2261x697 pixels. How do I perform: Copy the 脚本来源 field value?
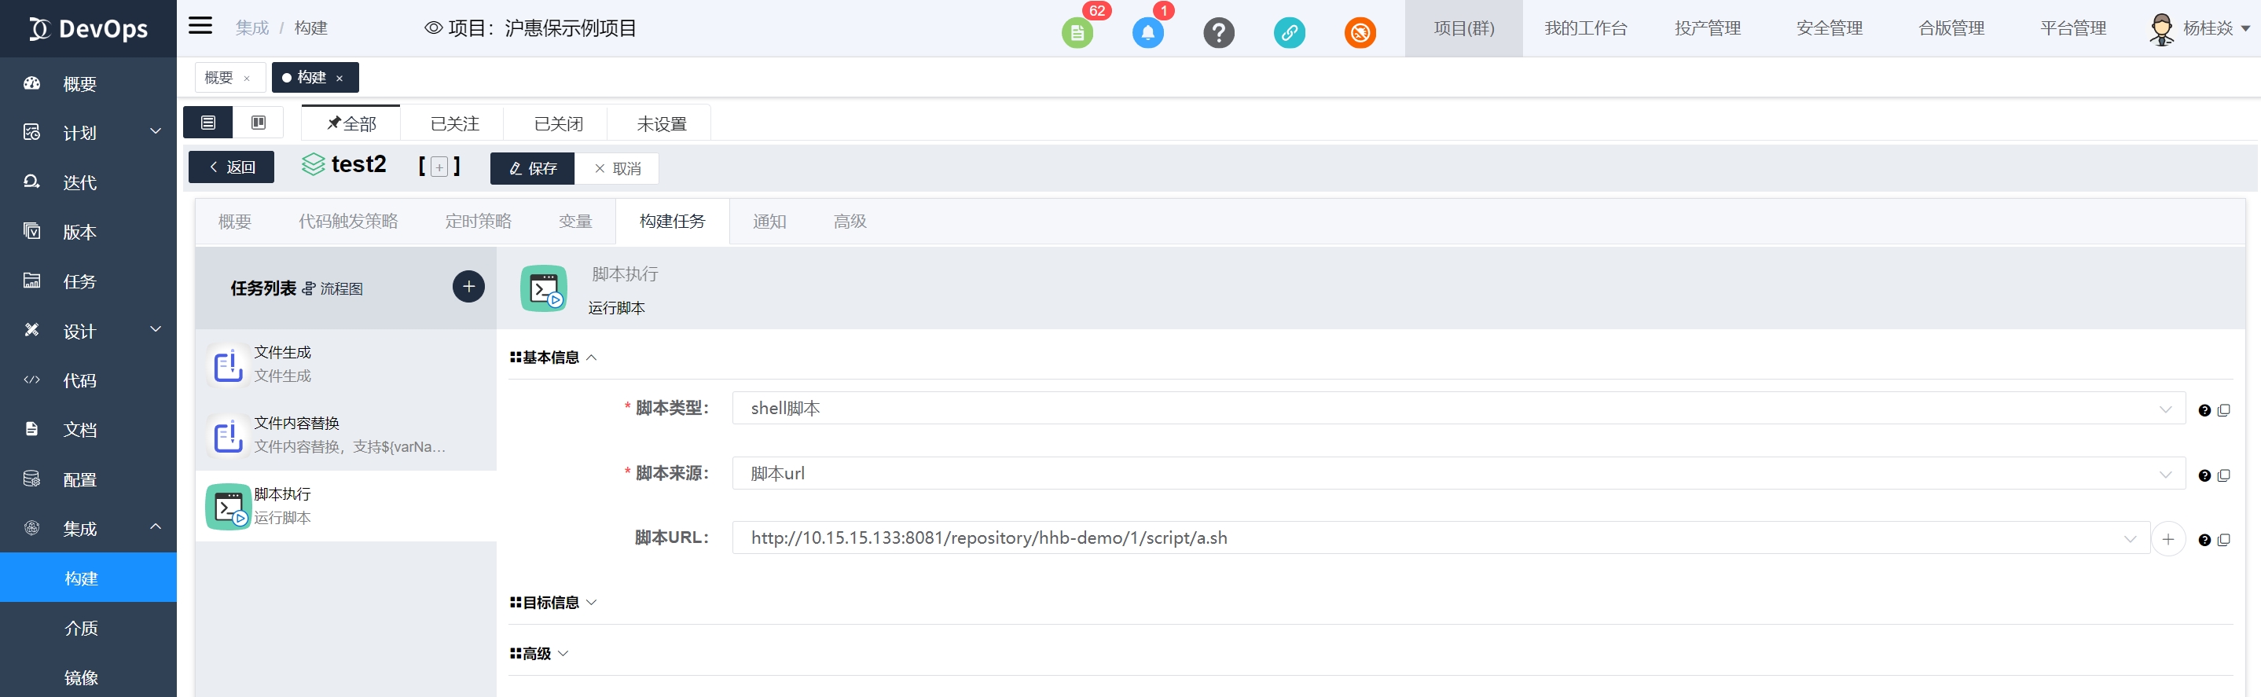tap(2223, 475)
